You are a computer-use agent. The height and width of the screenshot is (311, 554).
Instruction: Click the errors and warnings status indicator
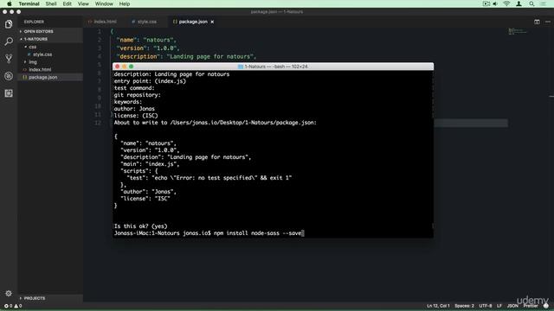coord(13,306)
